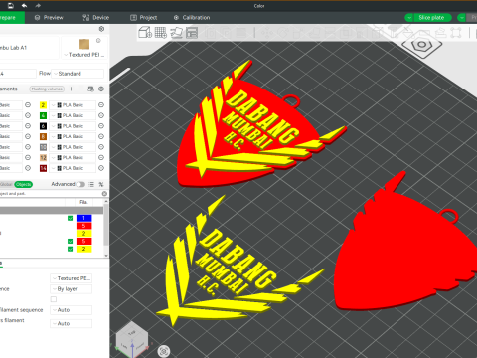Image resolution: width=477 pixels, height=358 pixels.
Task: Save project with the floppy disk icon
Action: [x=10, y=5]
